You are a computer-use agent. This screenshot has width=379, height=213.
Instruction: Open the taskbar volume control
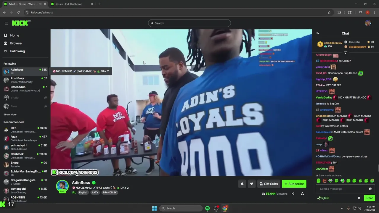click(x=359, y=208)
